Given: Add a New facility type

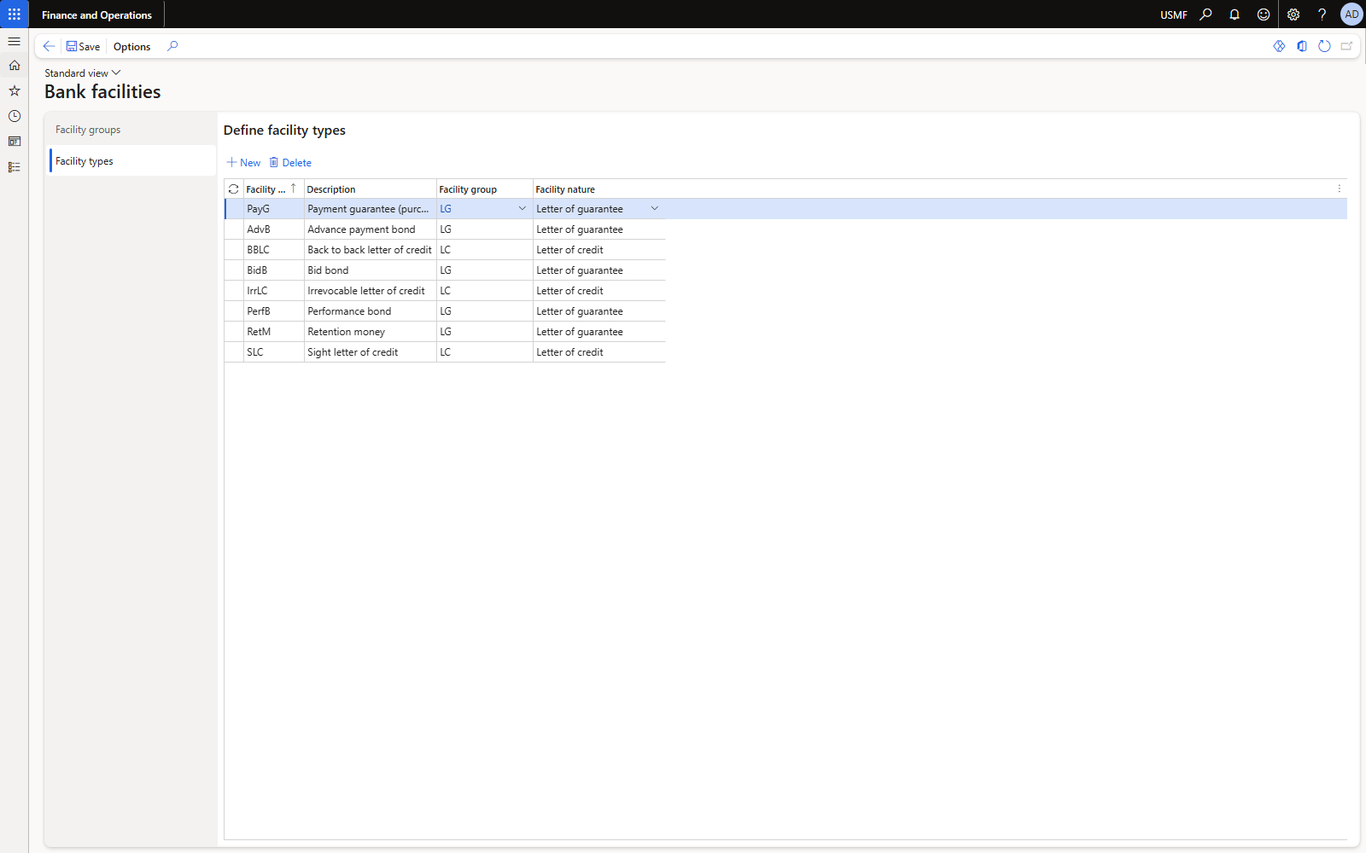Looking at the screenshot, I should coord(244,163).
